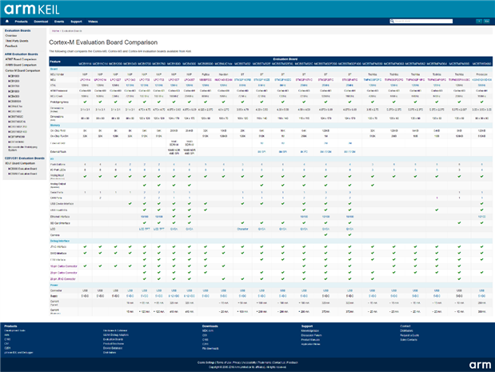Click the arm logo in the footer
The height and width of the screenshot is (372, 495).
(x=480, y=365)
